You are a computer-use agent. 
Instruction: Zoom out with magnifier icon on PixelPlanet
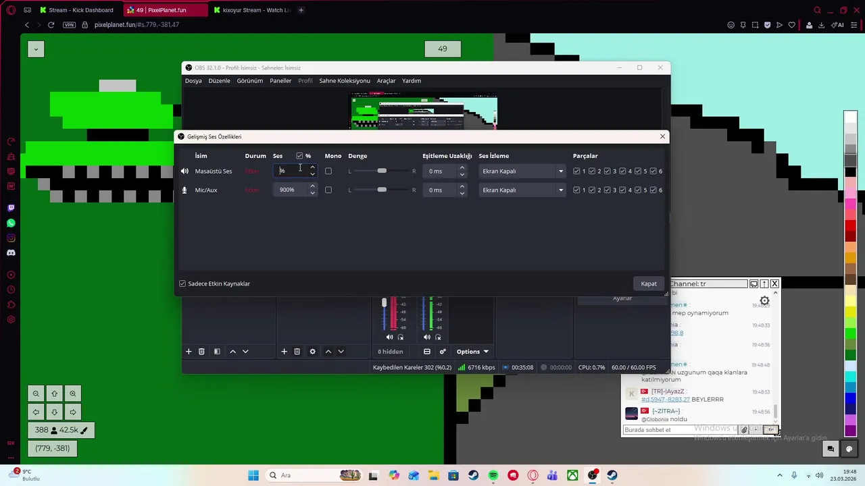point(36,394)
